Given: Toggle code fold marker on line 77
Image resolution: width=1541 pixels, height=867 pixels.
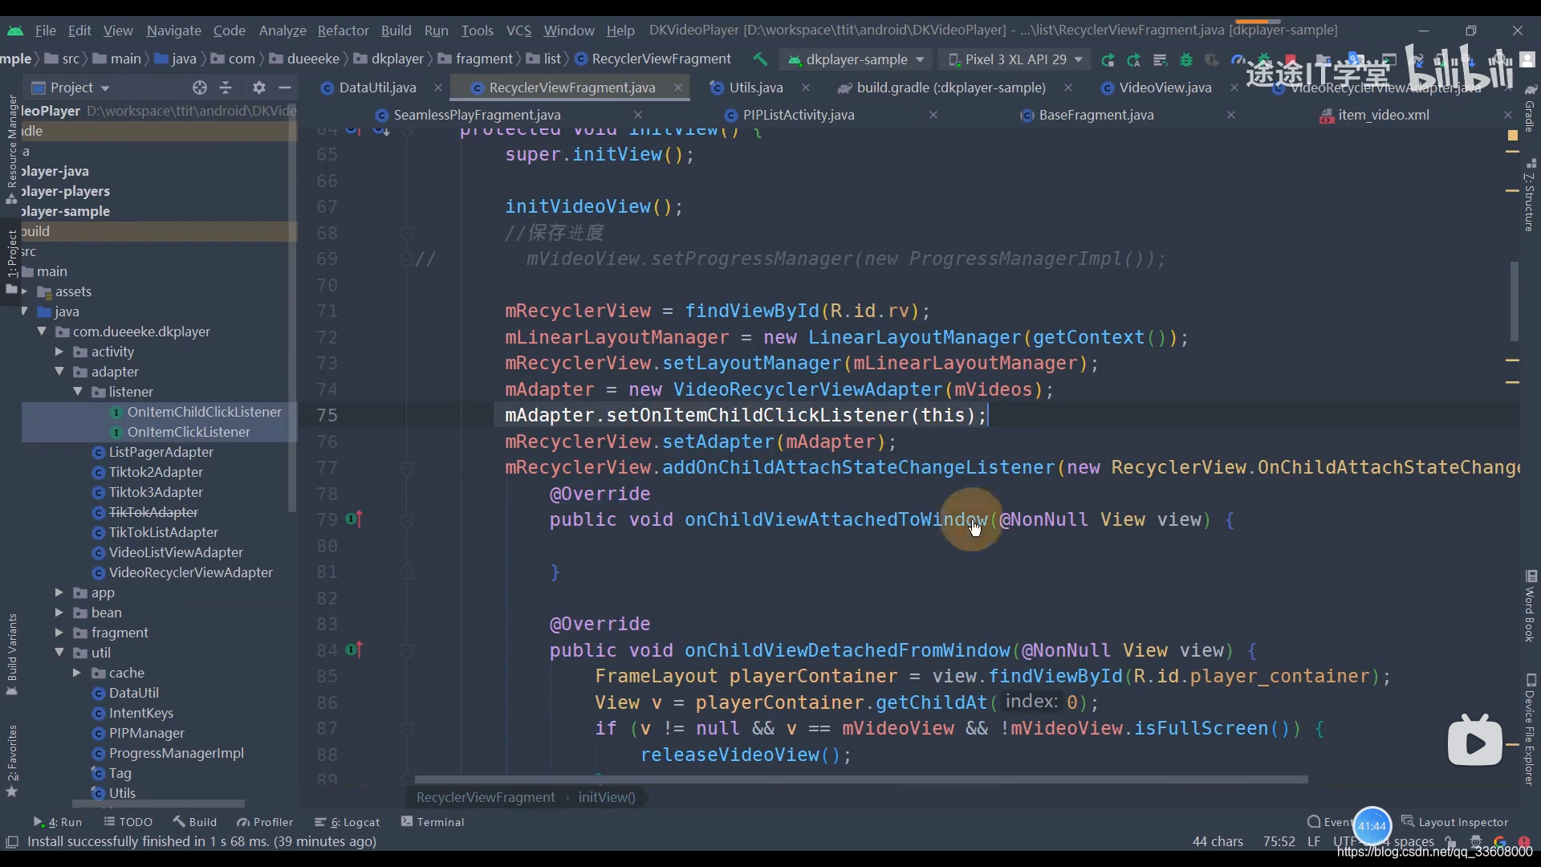Looking at the screenshot, I should tap(407, 467).
